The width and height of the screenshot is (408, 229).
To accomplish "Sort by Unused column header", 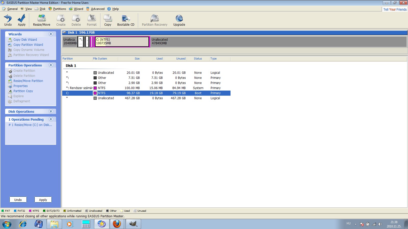I will pyautogui.click(x=175, y=59).
